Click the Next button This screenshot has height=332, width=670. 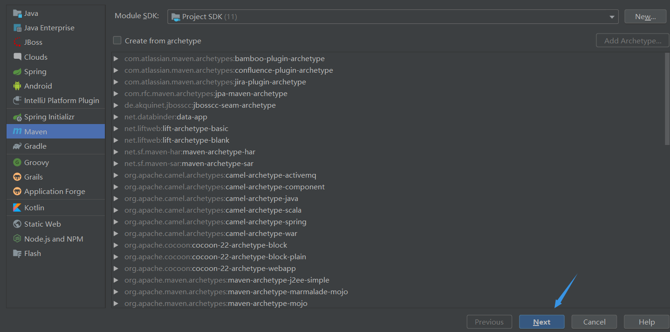(x=542, y=322)
